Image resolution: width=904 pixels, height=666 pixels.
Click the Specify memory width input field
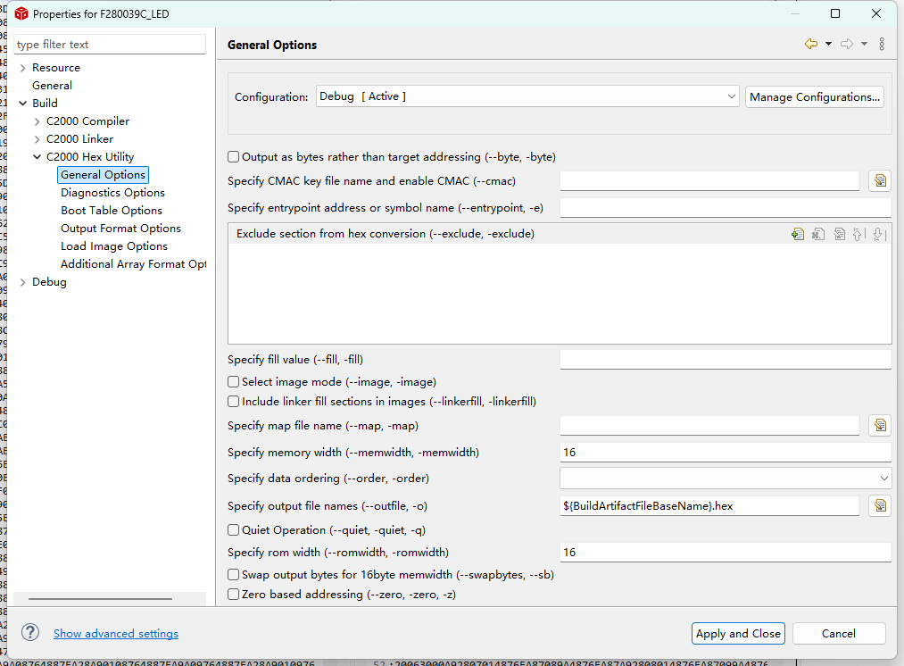coord(725,453)
